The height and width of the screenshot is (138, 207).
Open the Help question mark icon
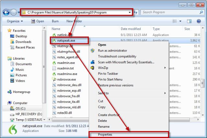(x=199, y=21)
